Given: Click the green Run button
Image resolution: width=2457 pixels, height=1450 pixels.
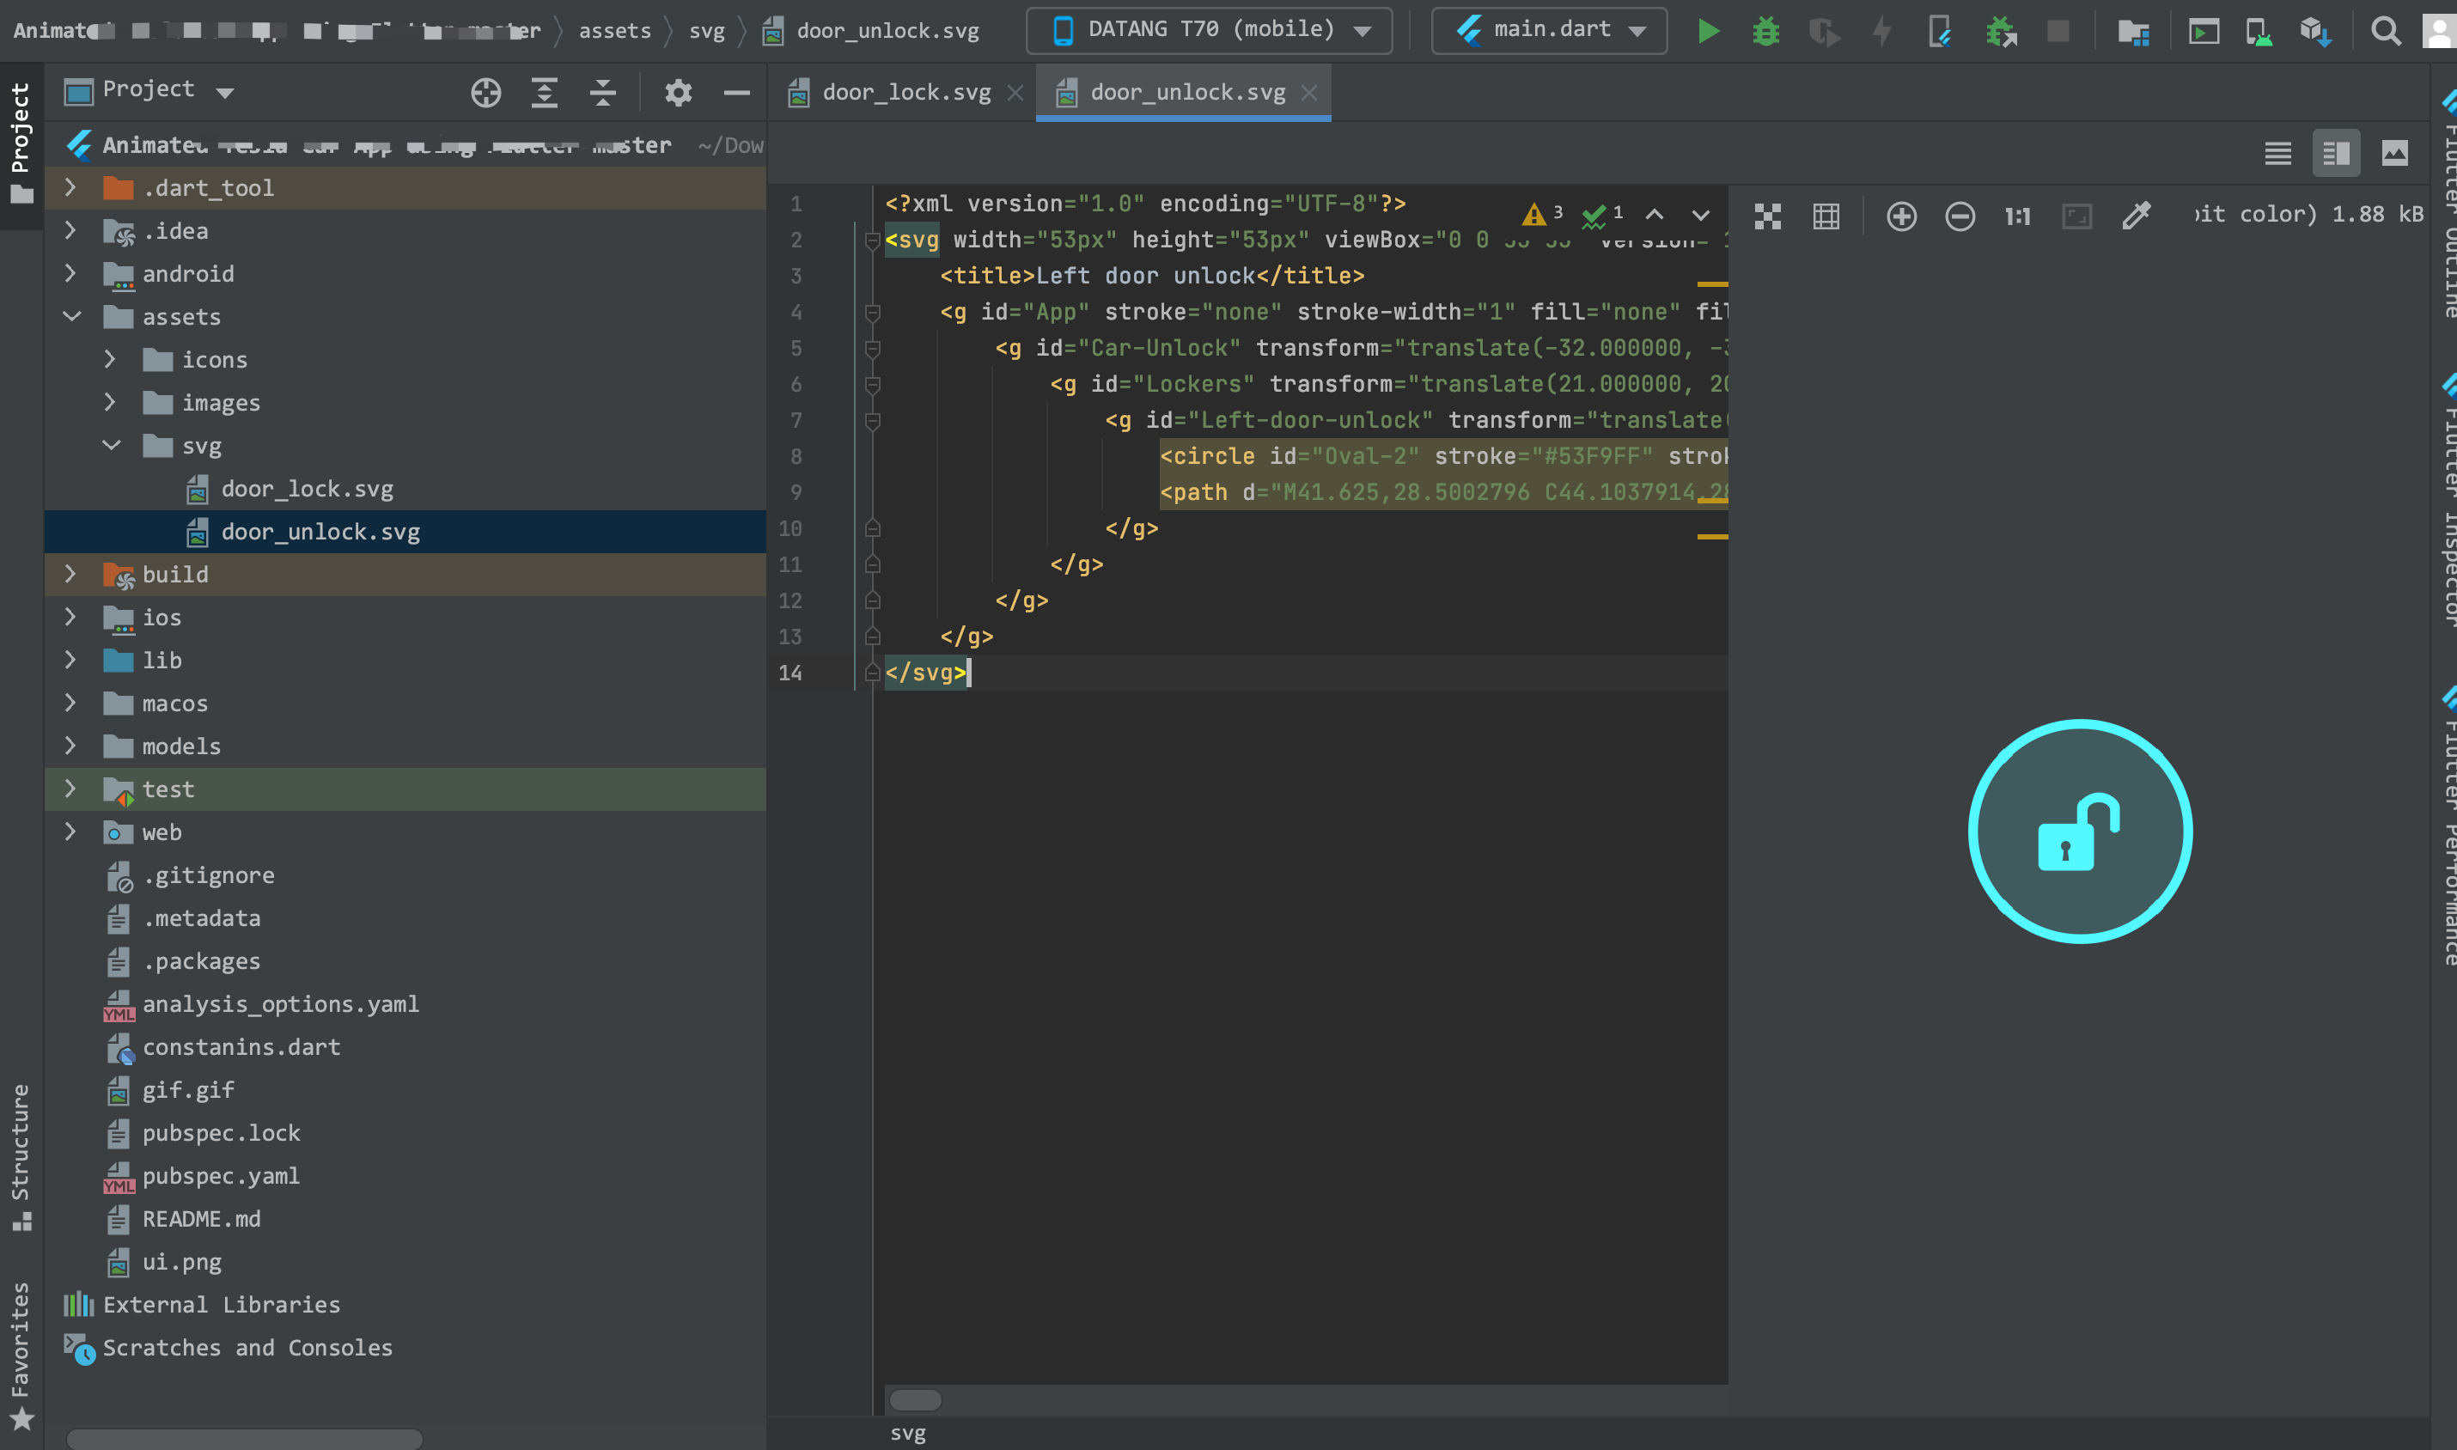Looking at the screenshot, I should point(1708,31).
